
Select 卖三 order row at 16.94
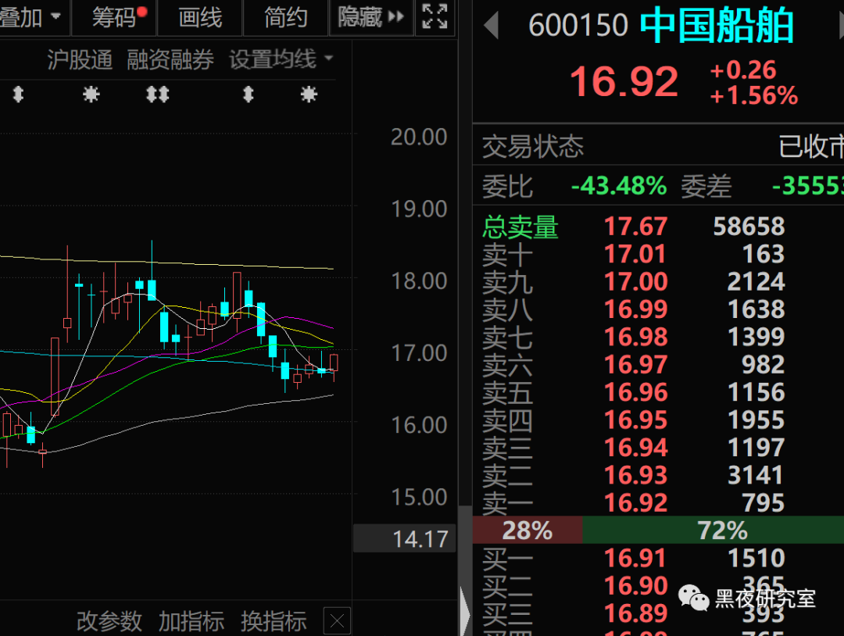click(658, 448)
